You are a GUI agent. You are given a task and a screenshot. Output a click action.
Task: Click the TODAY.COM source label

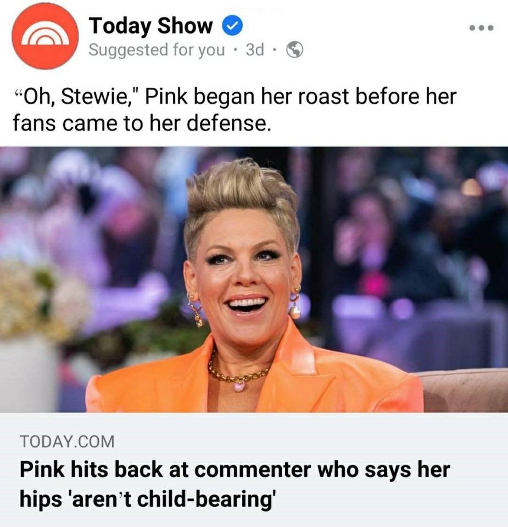[67, 441]
